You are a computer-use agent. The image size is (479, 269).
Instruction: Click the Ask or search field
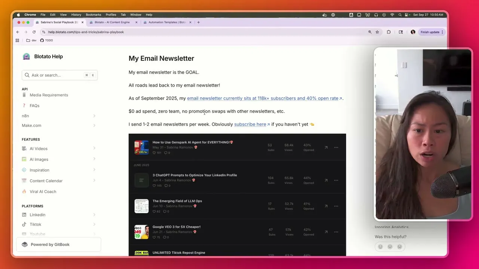[60, 75]
